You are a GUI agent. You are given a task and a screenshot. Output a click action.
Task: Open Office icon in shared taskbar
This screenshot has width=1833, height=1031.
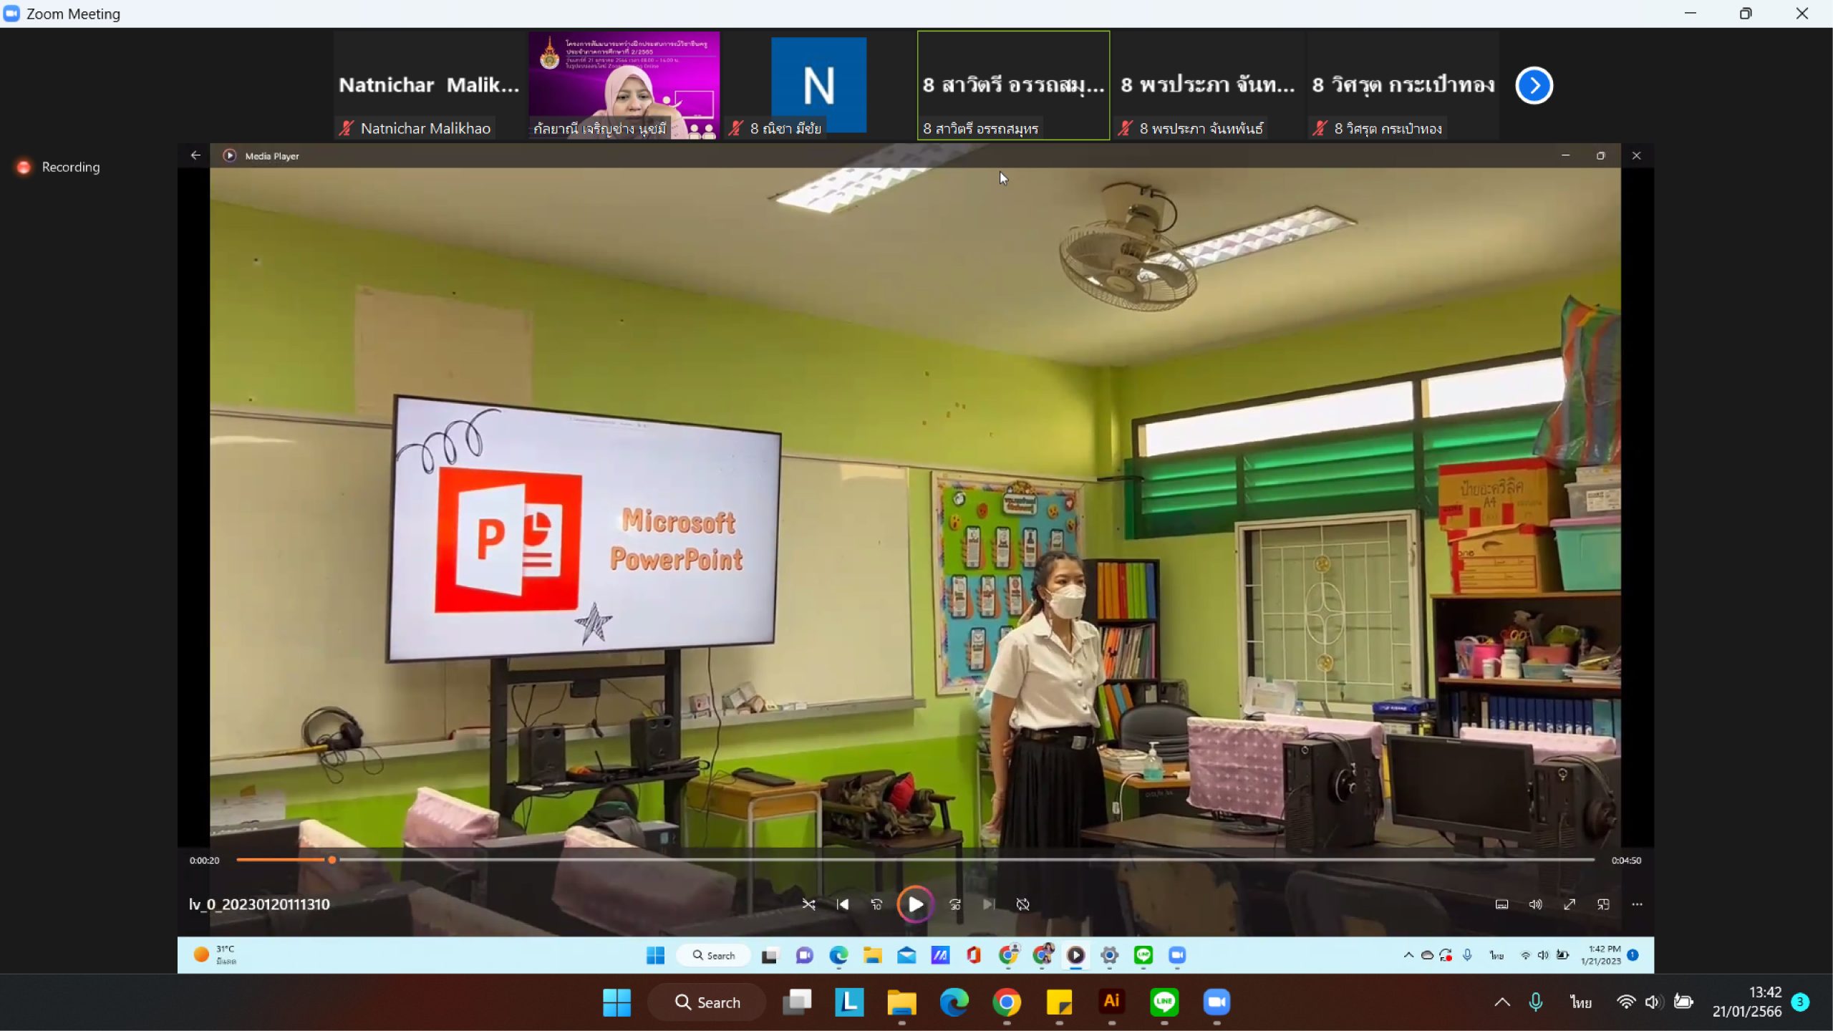974,955
